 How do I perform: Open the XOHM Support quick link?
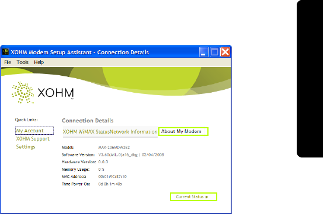click(x=33, y=139)
